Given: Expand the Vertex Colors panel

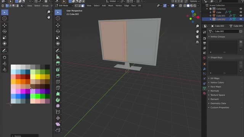Looking at the screenshot, I should tap(217, 83).
